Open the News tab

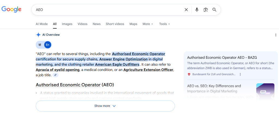[x=97, y=24]
